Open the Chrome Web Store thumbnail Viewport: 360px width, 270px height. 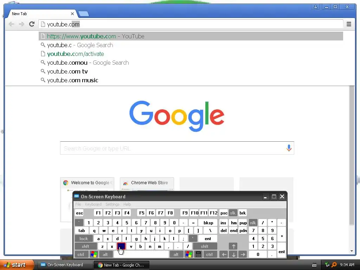[147, 184]
